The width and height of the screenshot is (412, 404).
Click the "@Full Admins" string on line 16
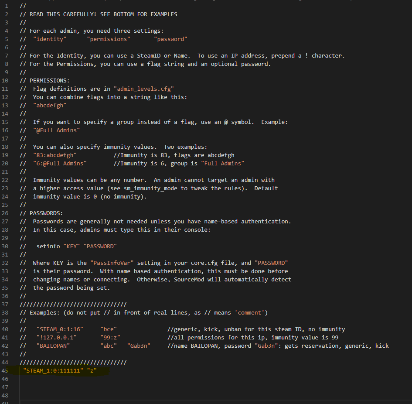57,130
